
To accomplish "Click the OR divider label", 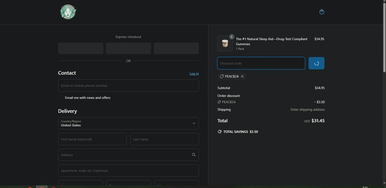I will coord(128,61).
